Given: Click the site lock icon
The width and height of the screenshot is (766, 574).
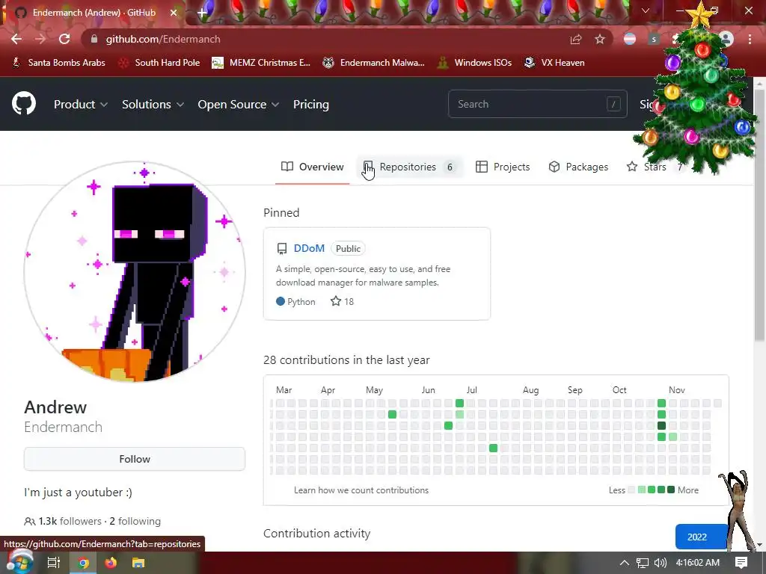Looking at the screenshot, I should 94,39.
